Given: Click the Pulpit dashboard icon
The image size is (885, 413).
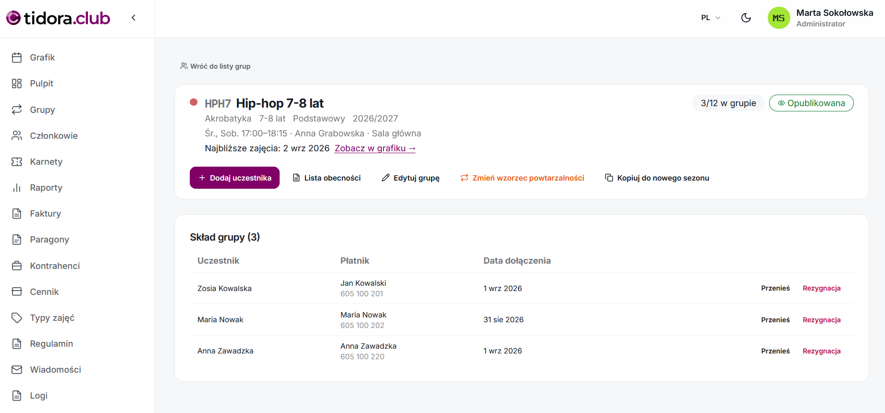Looking at the screenshot, I should pyautogui.click(x=17, y=84).
